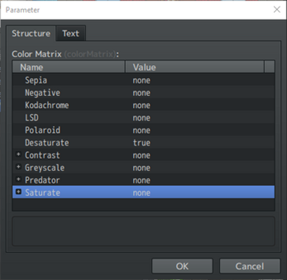Viewport: 287px width, 280px height.
Task: Click OK to confirm parameters
Action: [x=182, y=266]
